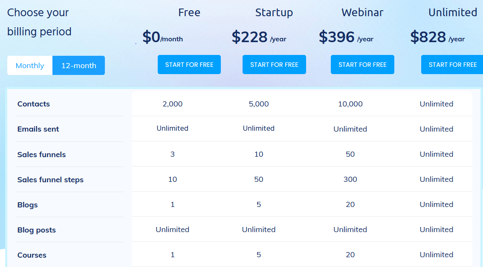Click Start For Free under the Webinar plan
Image resolution: width=483 pixels, height=267 pixels.
[x=362, y=64]
